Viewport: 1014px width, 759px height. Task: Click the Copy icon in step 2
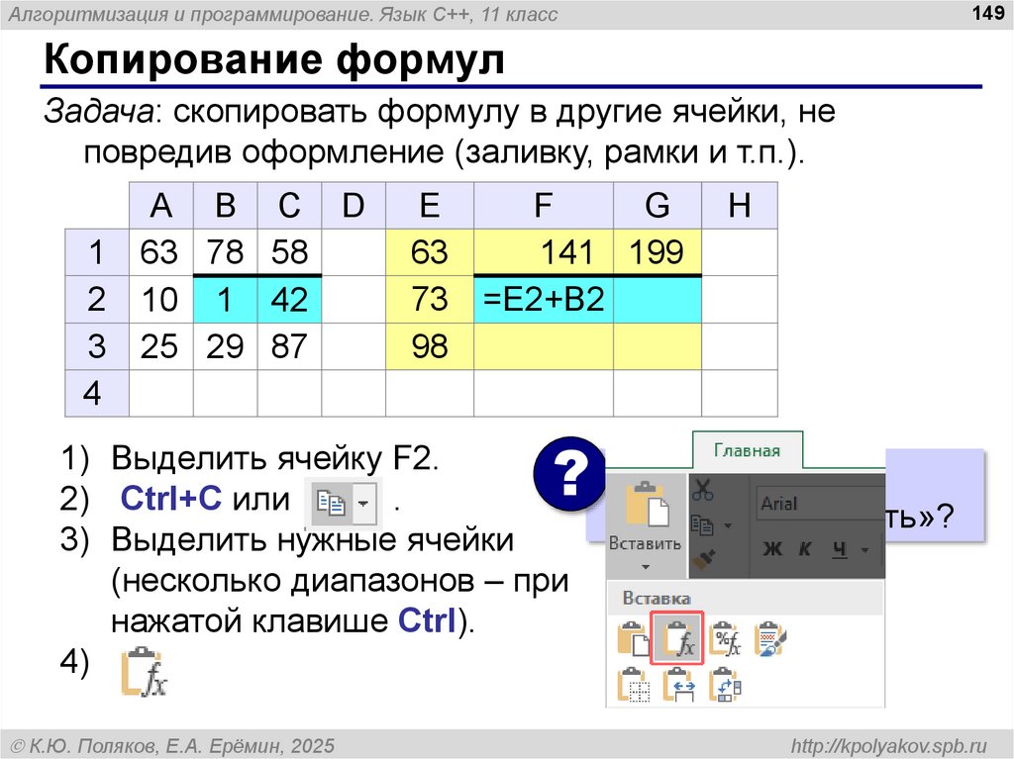pos(331,503)
